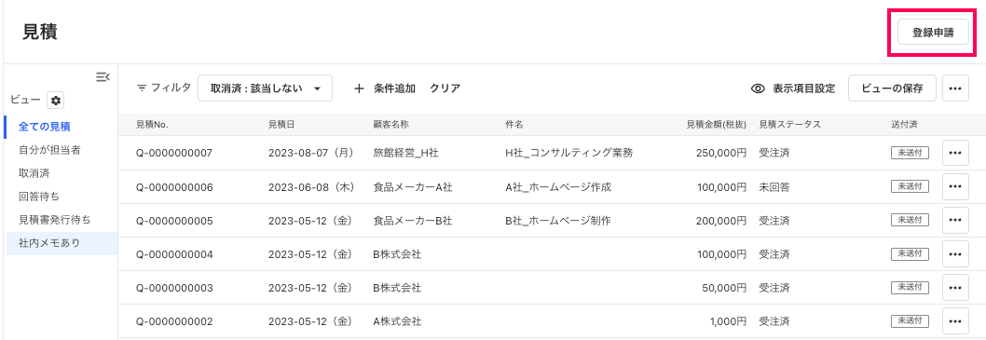This screenshot has height=340, width=986.
Task: Click the plus icon for 条件追加
Action: coord(359,88)
